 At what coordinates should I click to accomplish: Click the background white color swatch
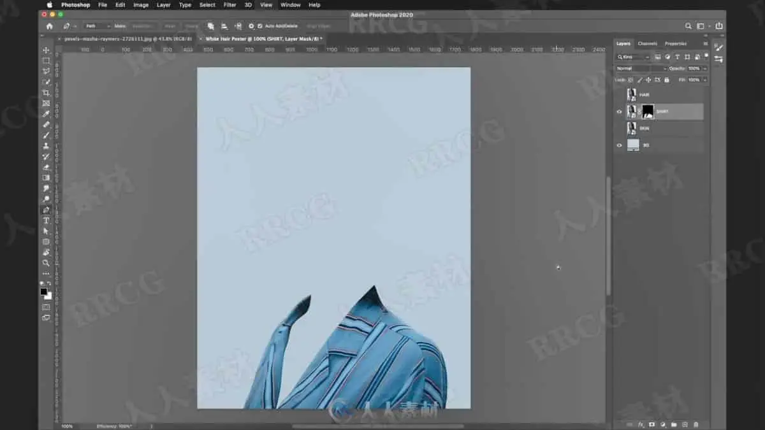click(48, 296)
